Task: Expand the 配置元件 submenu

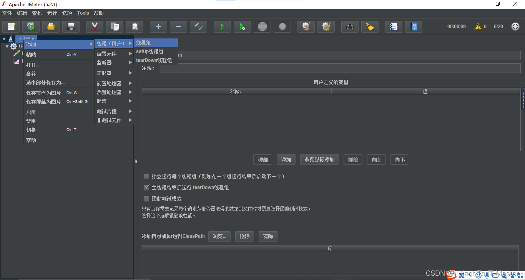Action: click(115, 54)
